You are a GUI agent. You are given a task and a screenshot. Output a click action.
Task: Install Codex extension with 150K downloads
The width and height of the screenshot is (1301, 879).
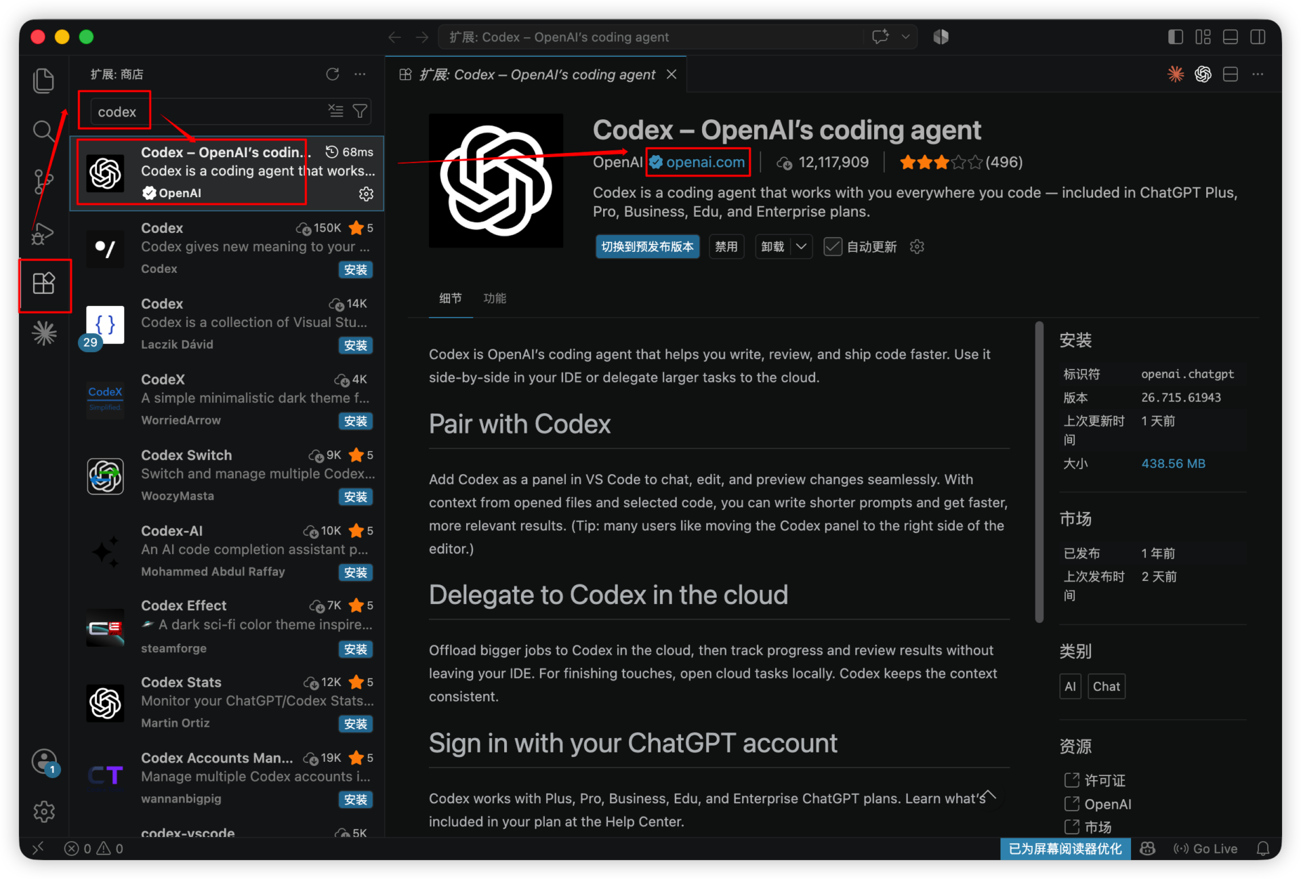355,270
